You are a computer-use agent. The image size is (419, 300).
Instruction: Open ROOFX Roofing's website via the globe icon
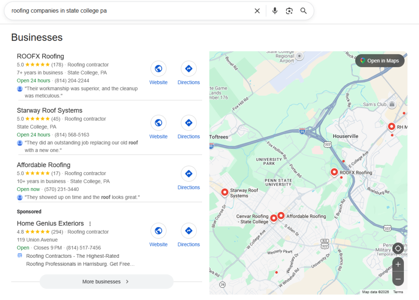tap(158, 68)
